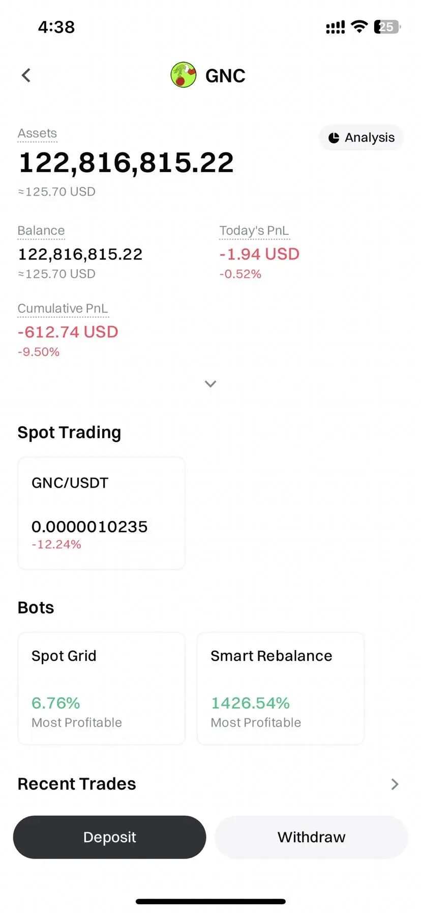Open the Spot Grid bot card
The height and width of the screenshot is (913, 421).
pyautogui.click(x=101, y=688)
